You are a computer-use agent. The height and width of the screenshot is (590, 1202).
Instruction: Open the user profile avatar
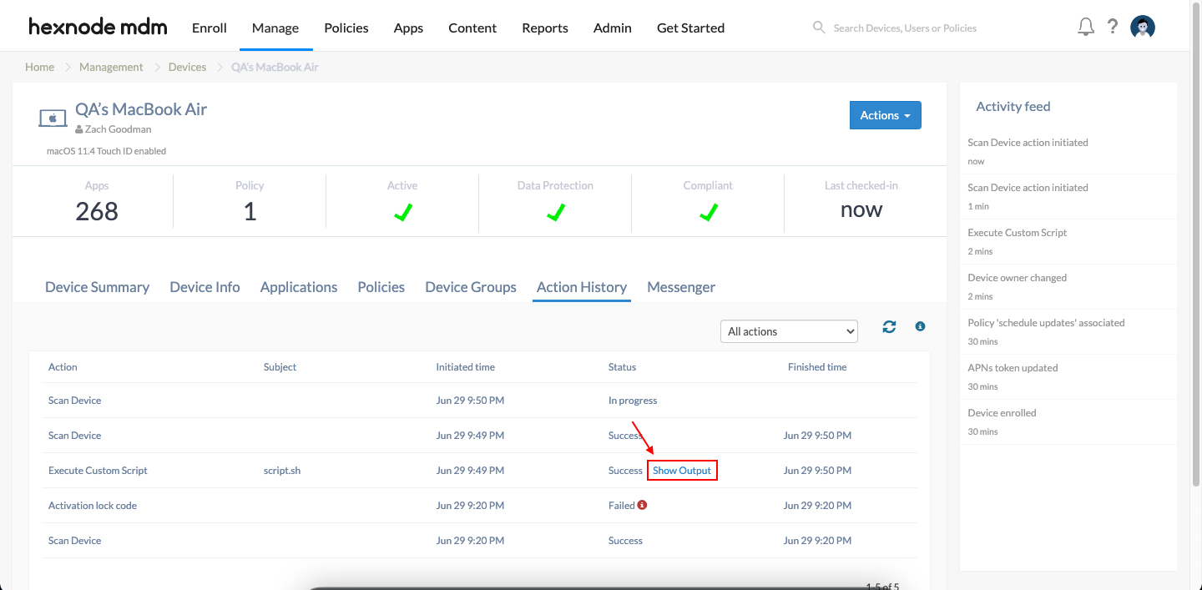tap(1143, 27)
